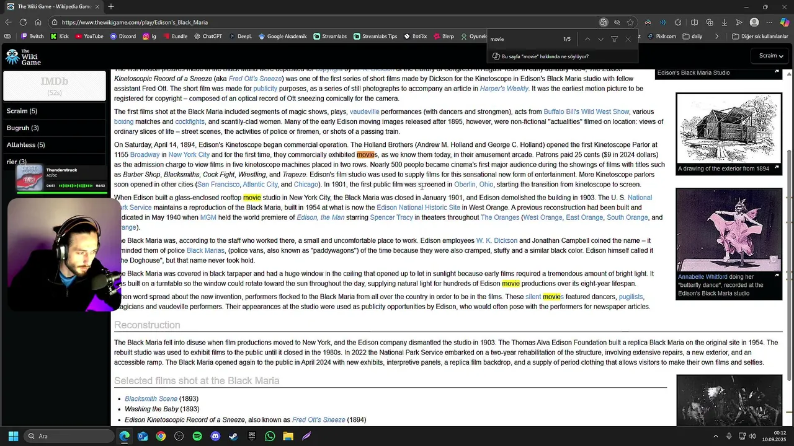Select the Bugruh (3) player row
This screenshot has height=446, width=794.
click(x=55, y=128)
